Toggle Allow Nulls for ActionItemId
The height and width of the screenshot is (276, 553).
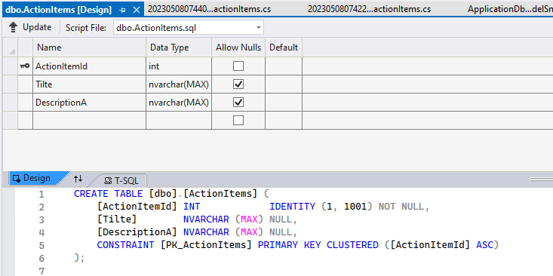[x=238, y=66]
